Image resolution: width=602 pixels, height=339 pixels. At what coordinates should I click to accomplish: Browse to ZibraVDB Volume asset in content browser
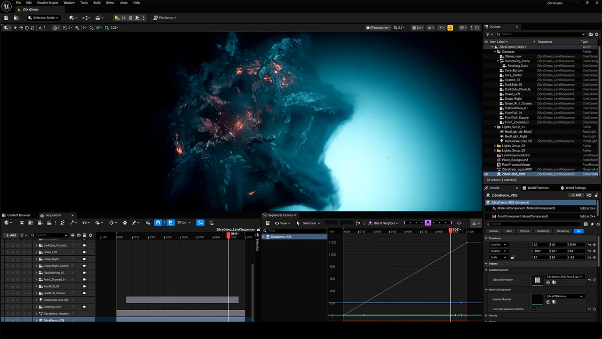coord(554,282)
